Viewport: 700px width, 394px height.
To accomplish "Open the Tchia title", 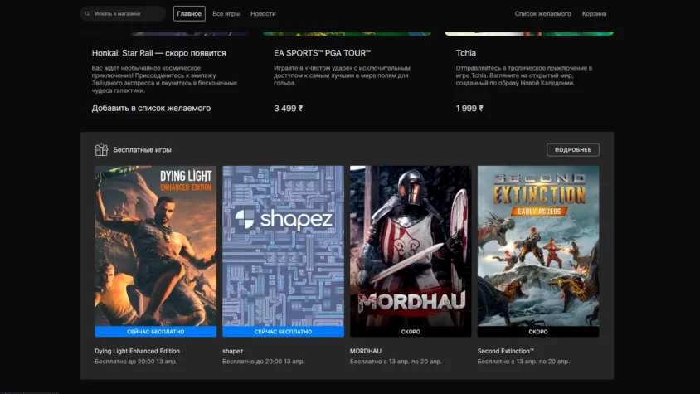I will coord(465,53).
